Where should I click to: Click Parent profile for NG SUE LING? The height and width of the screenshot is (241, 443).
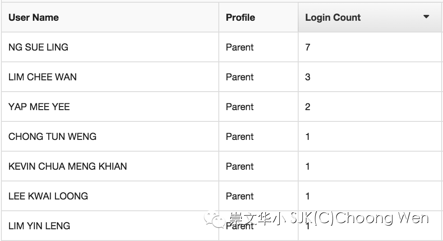coord(240,47)
